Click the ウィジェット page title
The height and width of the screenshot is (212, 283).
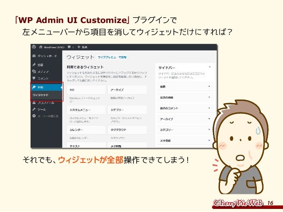pyautogui.click(x=80, y=57)
